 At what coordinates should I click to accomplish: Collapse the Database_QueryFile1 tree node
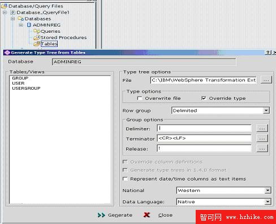(x=5, y=12)
